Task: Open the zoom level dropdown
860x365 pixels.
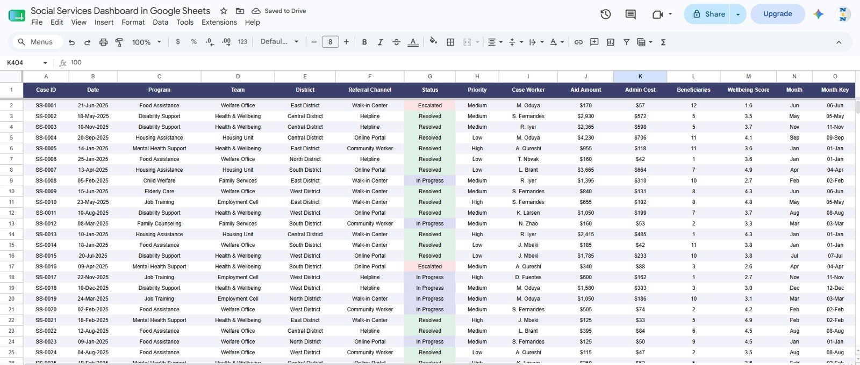Action: (146, 42)
